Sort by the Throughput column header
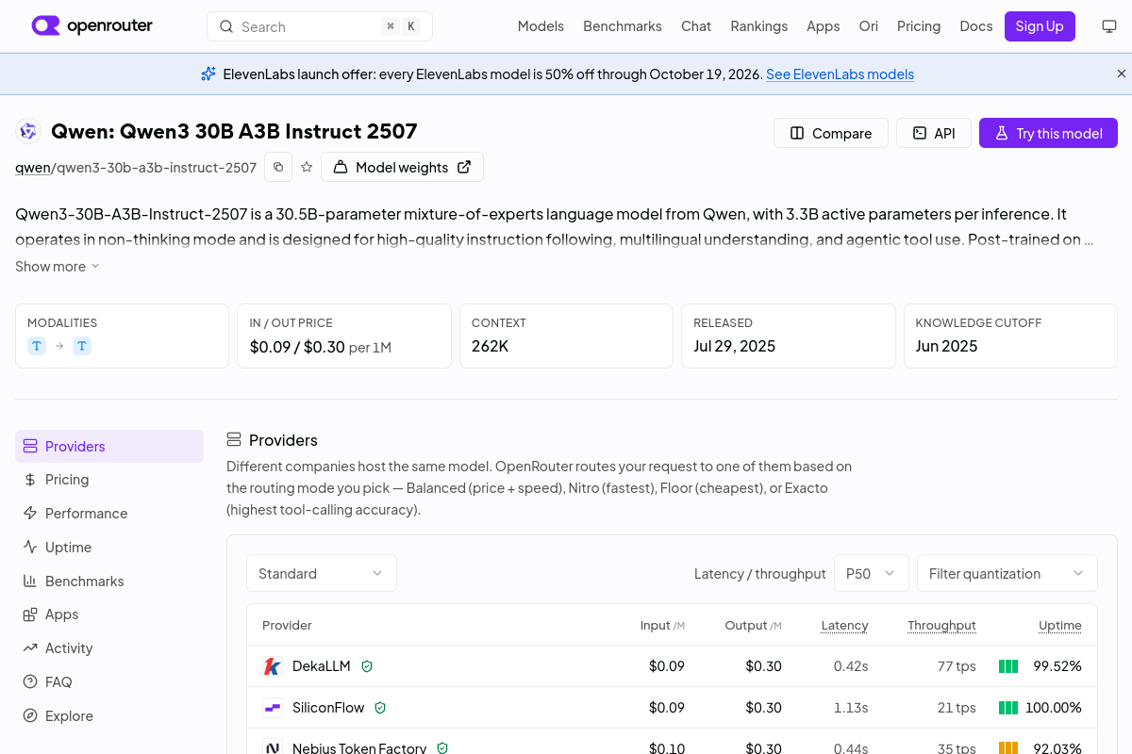 (941, 625)
